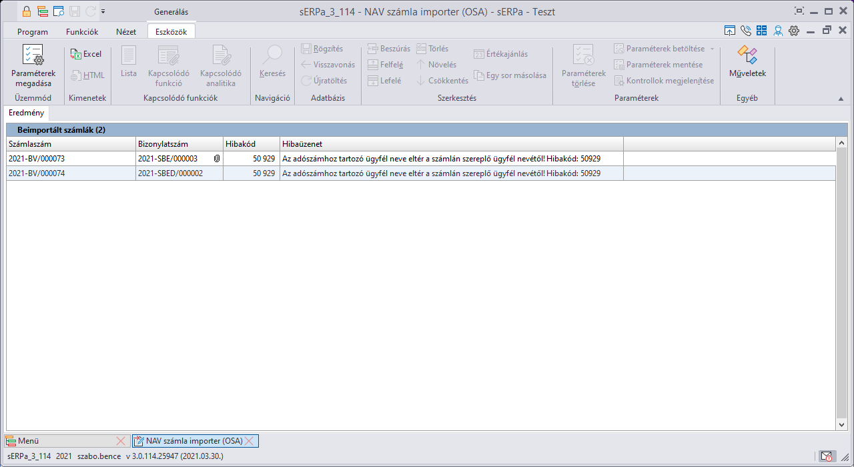Select invoice cell 2021-BV/000074

coord(71,173)
